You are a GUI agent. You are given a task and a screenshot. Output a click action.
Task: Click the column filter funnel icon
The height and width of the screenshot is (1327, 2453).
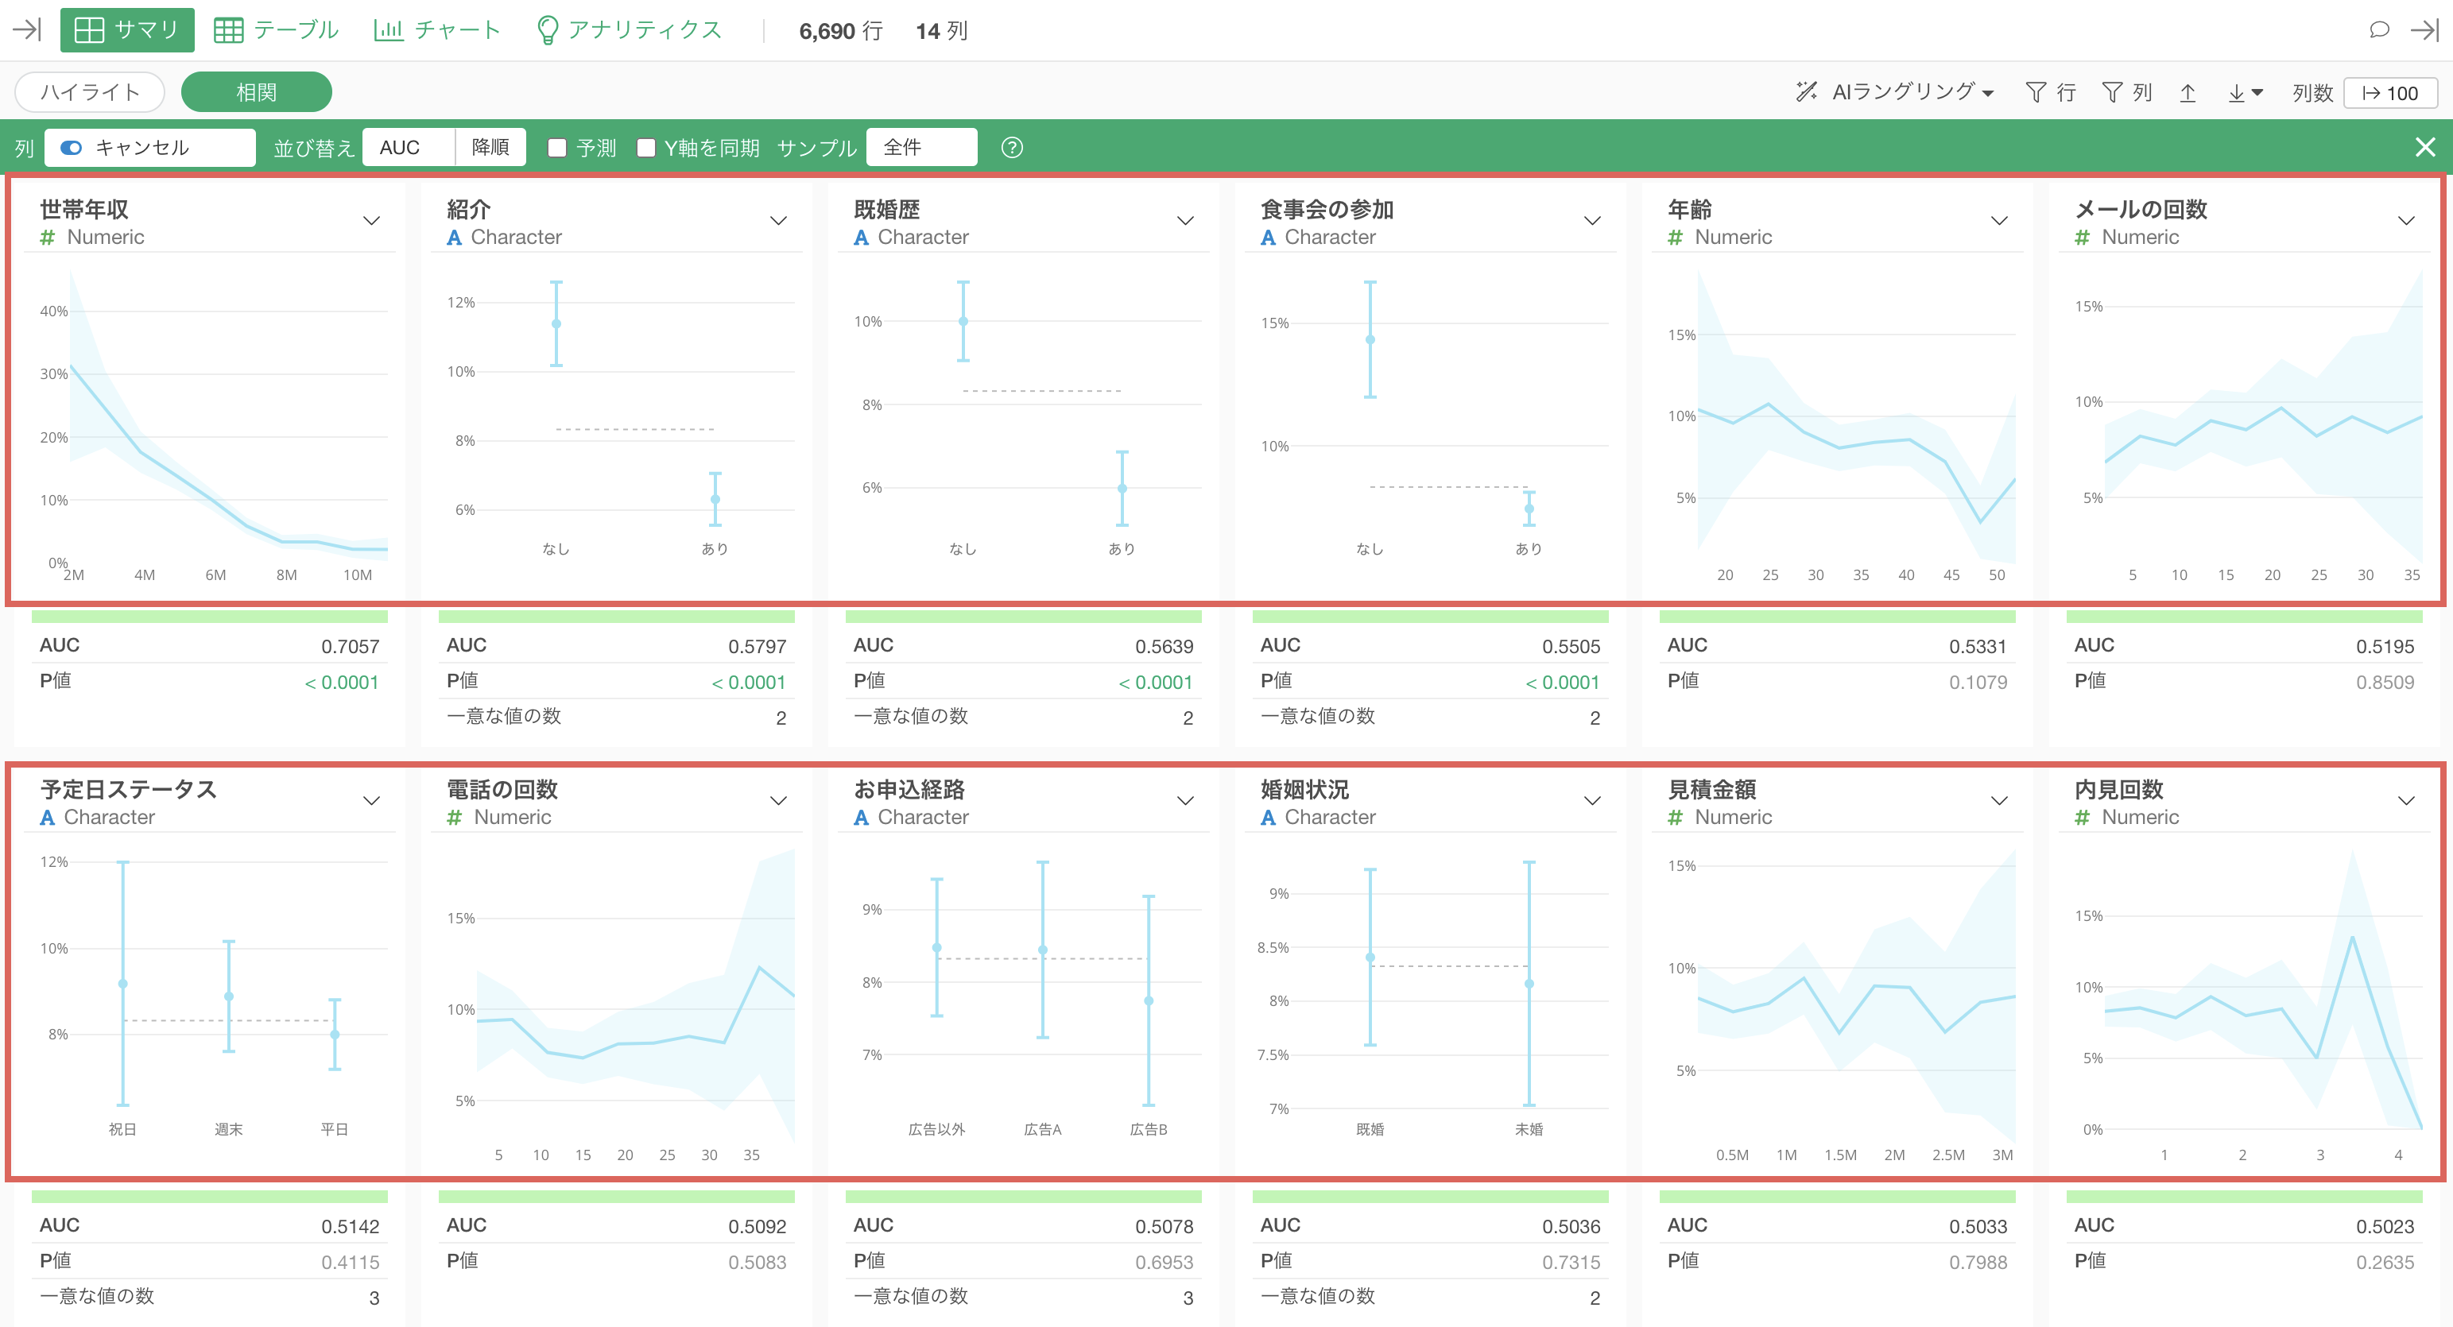pos(2112,92)
